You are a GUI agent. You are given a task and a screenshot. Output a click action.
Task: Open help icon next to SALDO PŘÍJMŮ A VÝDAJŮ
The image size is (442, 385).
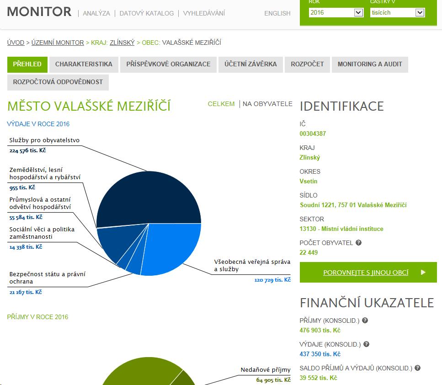[x=417, y=368]
